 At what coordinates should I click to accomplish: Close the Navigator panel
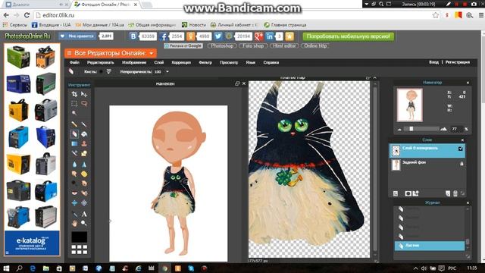click(x=468, y=83)
